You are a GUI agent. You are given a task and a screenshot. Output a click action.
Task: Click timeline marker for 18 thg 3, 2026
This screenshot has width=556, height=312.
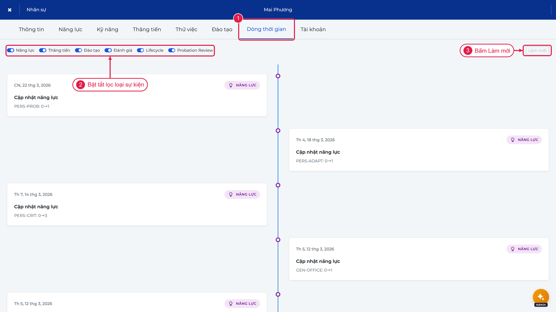(278, 131)
